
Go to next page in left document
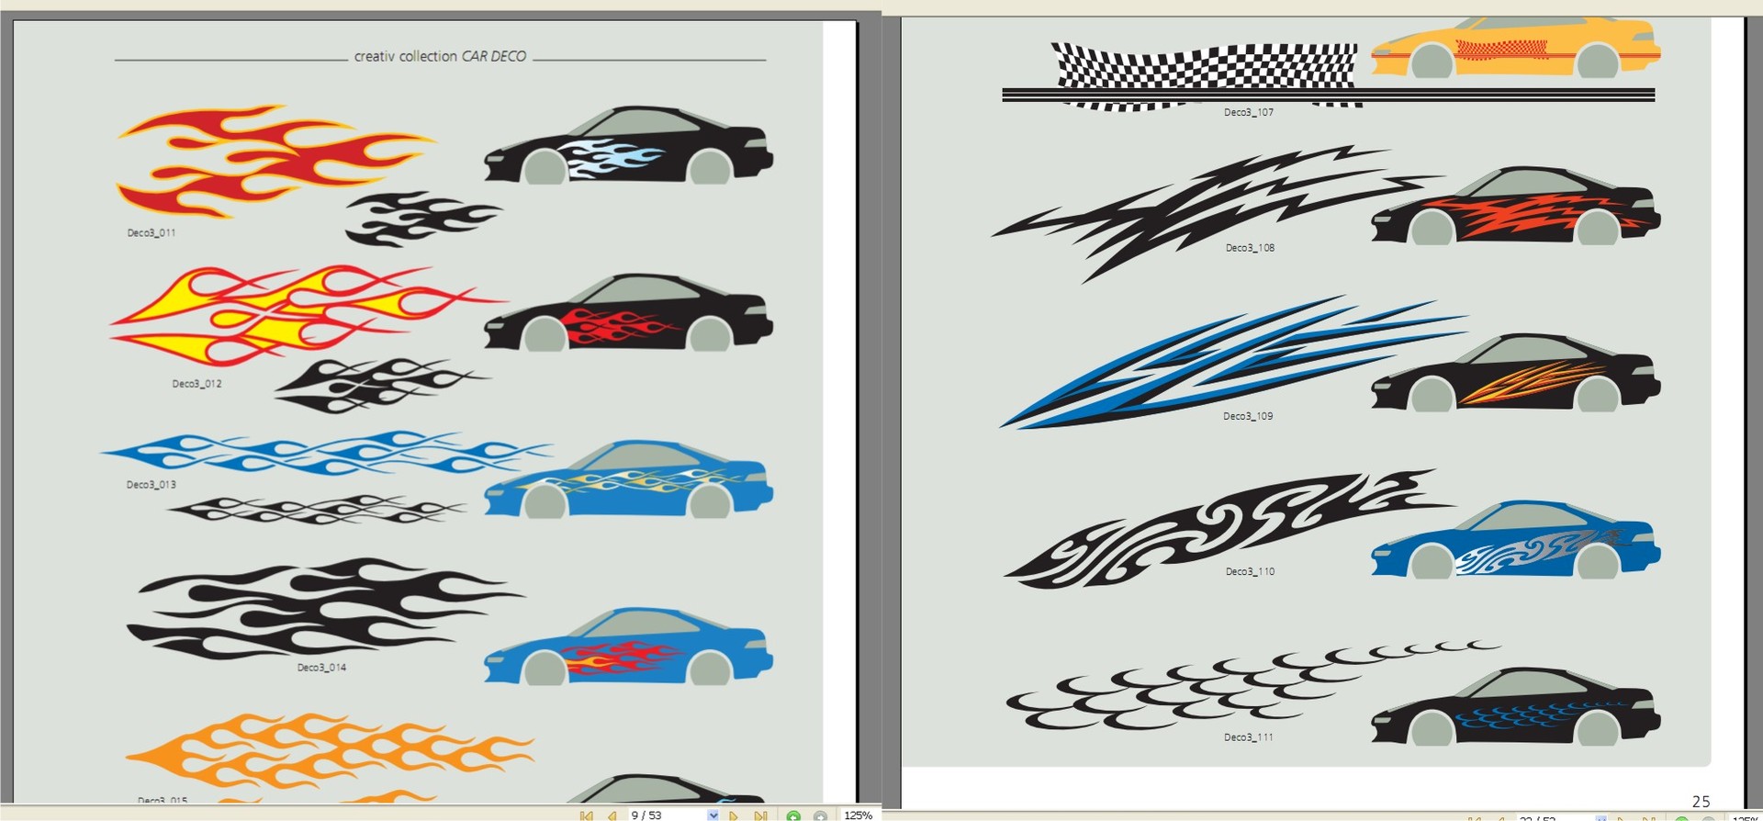[733, 815]
